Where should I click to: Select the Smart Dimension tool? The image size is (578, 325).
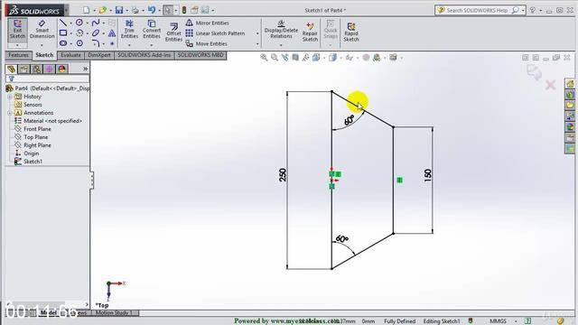(42, 30)
